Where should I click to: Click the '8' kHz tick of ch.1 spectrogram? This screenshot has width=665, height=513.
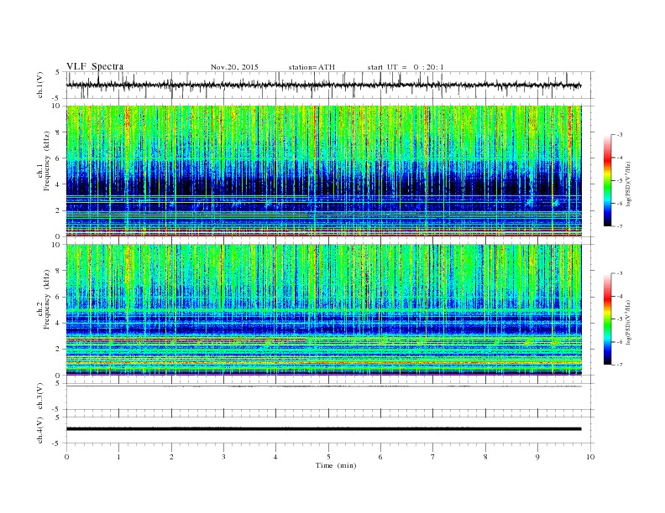point(59,132)
